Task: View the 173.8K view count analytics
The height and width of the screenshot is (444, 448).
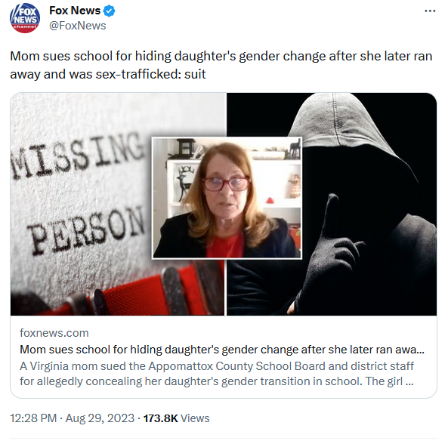Action: [161, 418]
